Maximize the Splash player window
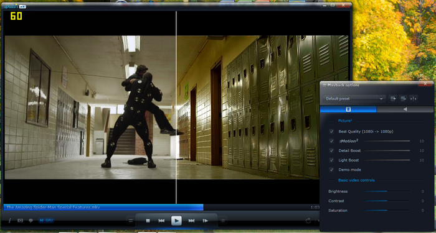Image resolution: width=436 pixels, height=233 pixels. 333,5
